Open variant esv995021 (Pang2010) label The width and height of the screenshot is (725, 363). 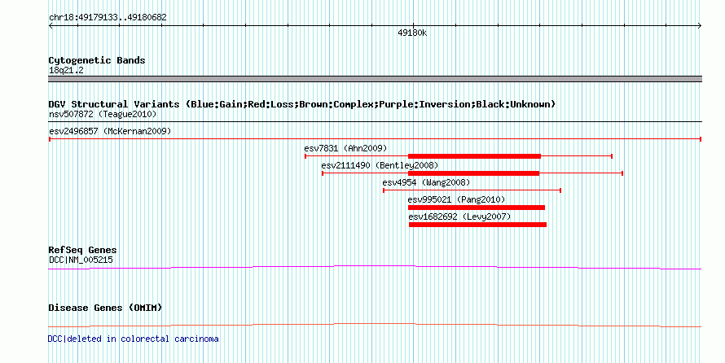click(456, 199)
